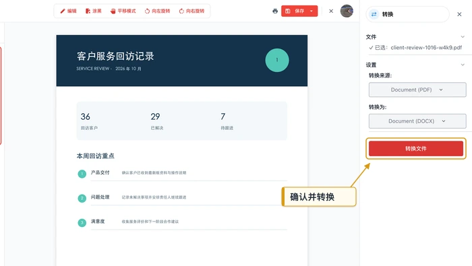Click the 29 已解决 statistic
The height and width of the screenshot is (266, 472).
[x=157, y=121]
